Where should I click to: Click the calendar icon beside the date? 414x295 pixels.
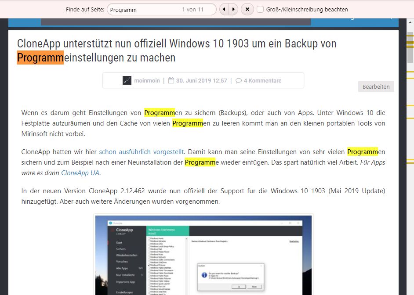(171, 80)
